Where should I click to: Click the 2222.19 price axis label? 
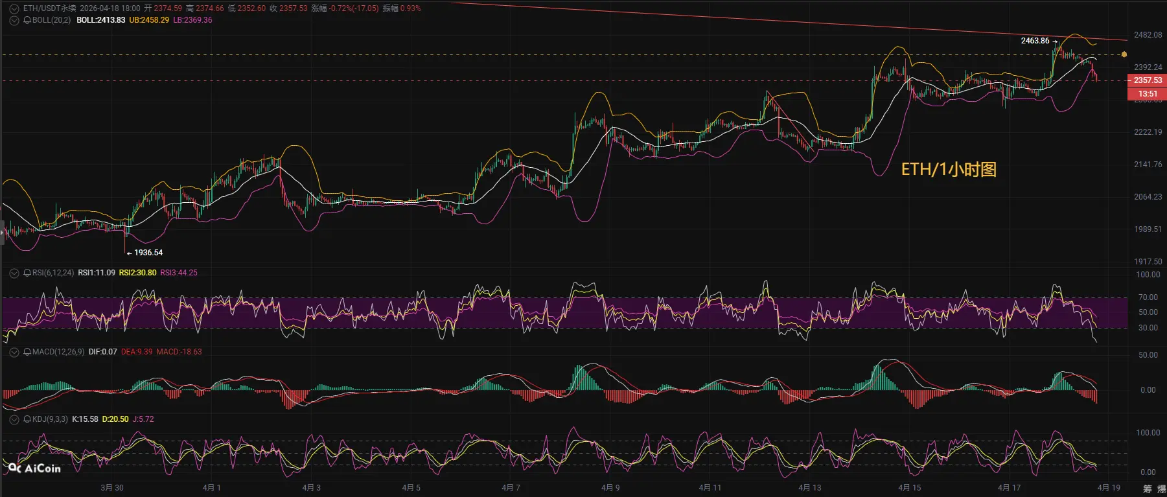(1148, 132)
